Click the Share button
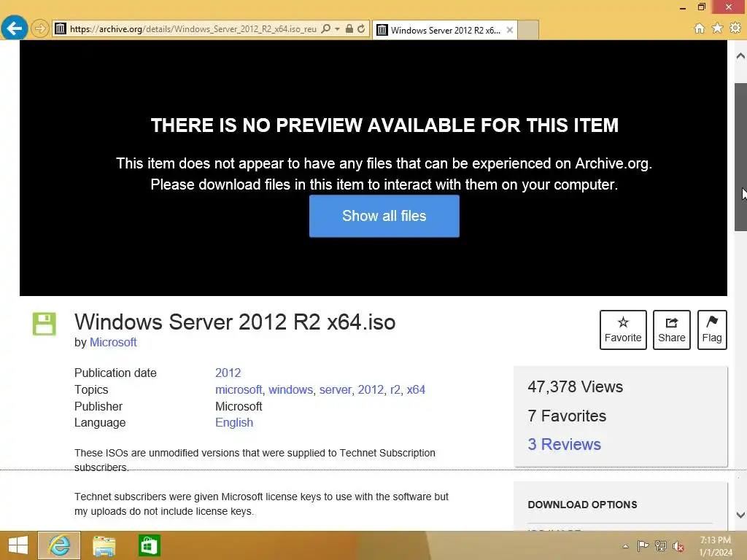This screenshot has width=747, height=560. click(x=671, y=330)
